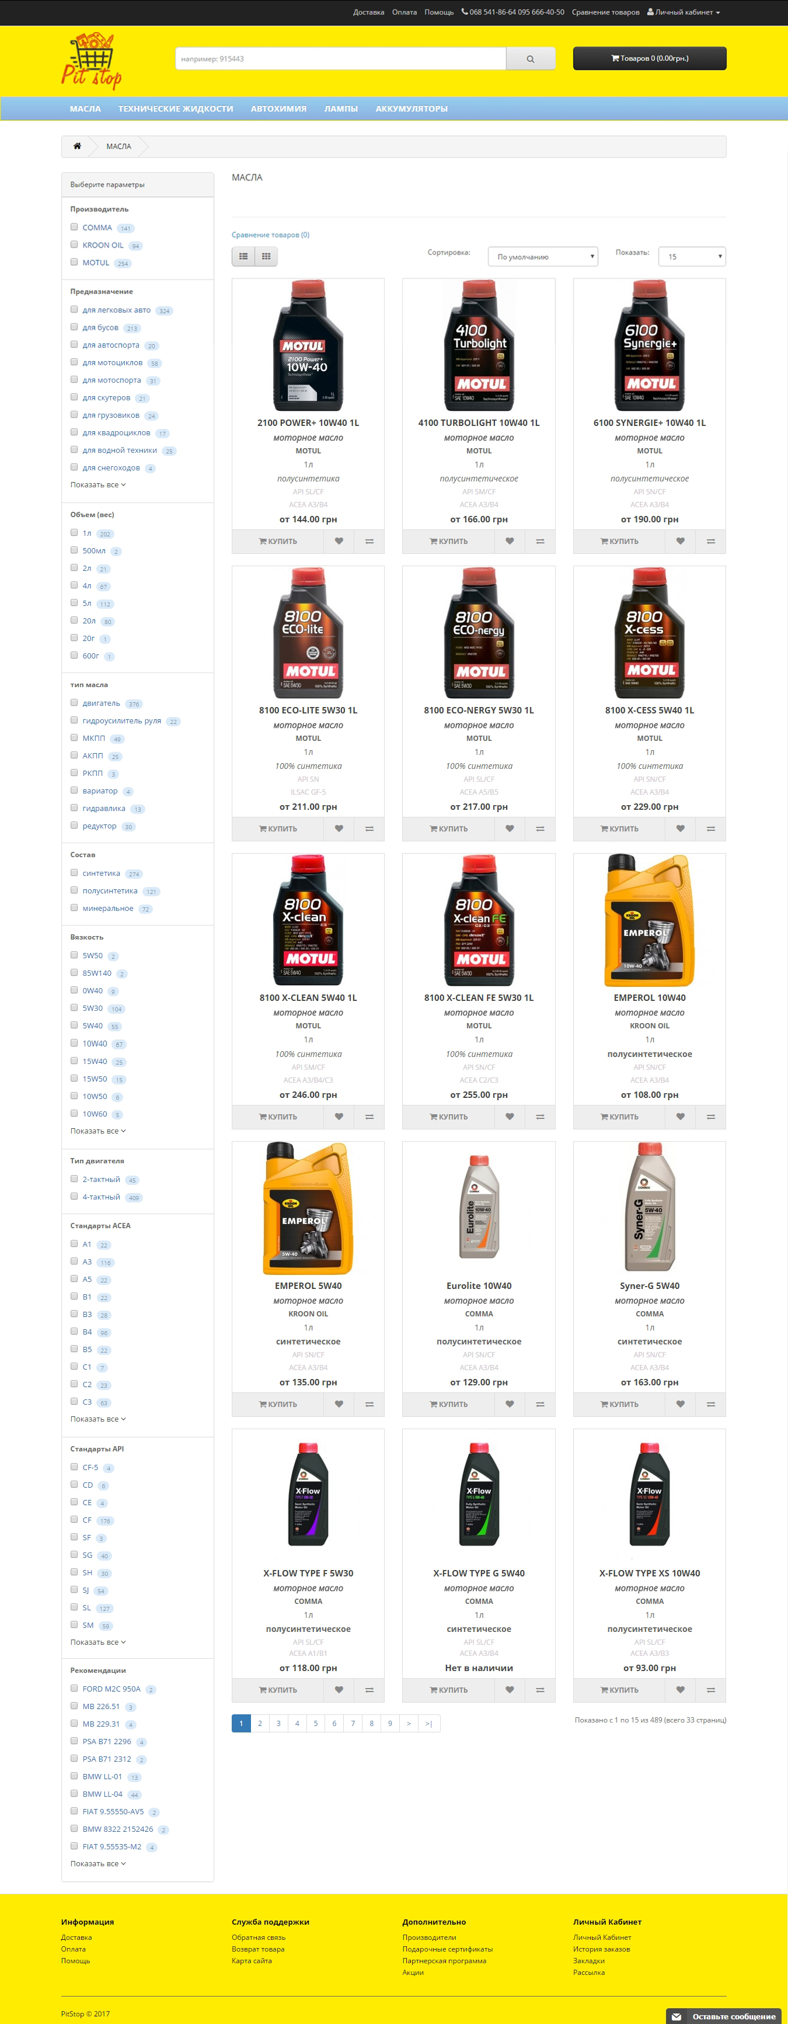This screenshot has width=788, height=2024.
Task: Click the search input field
Action: [x=341, y=59]
